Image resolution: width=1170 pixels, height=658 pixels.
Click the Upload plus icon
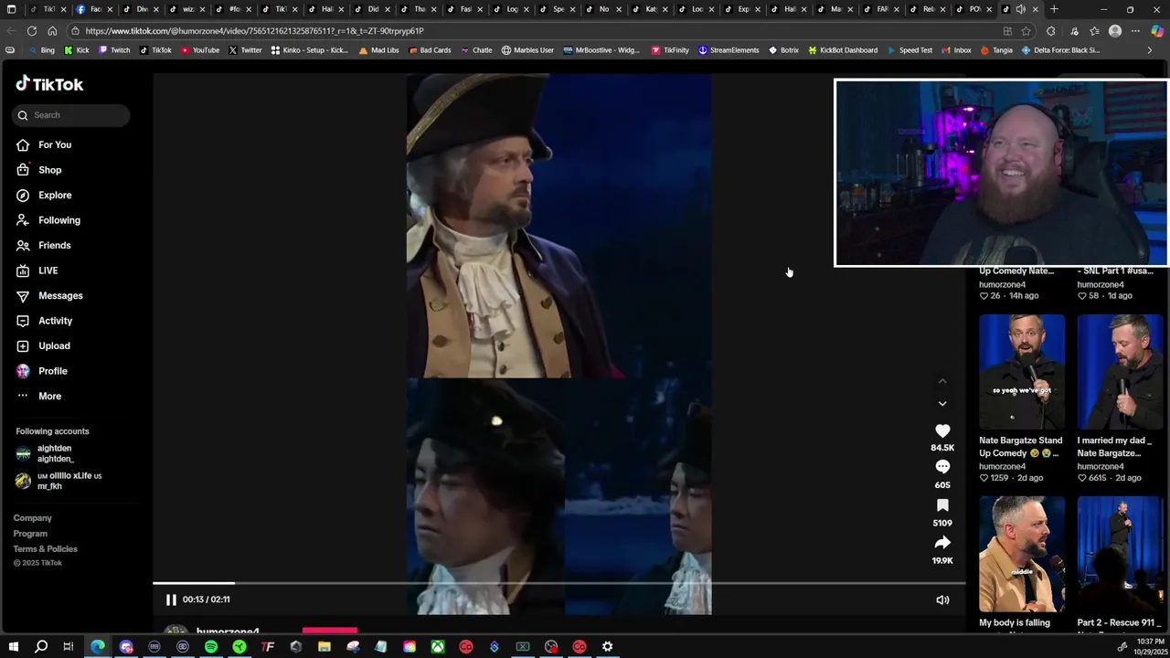pos(23,345)
